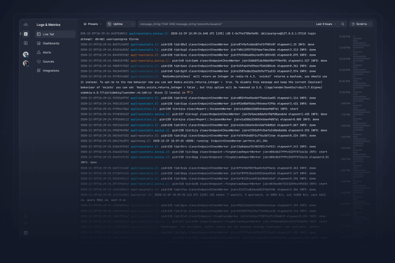Click the app logo in the top-left corner
Image resolution: width=395 pixels, height=263 pixels.
pyautogui.click(x=26, y=24)
